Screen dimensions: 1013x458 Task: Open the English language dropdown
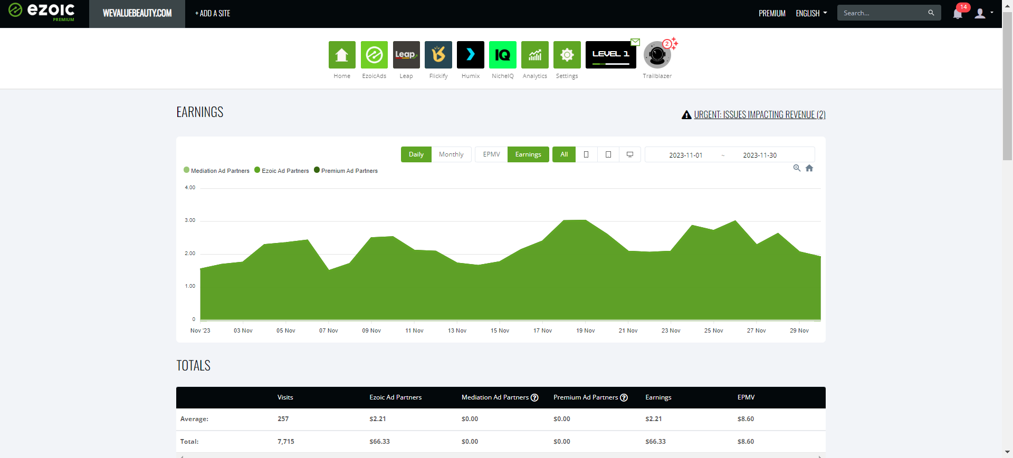[x=811, y=13]
